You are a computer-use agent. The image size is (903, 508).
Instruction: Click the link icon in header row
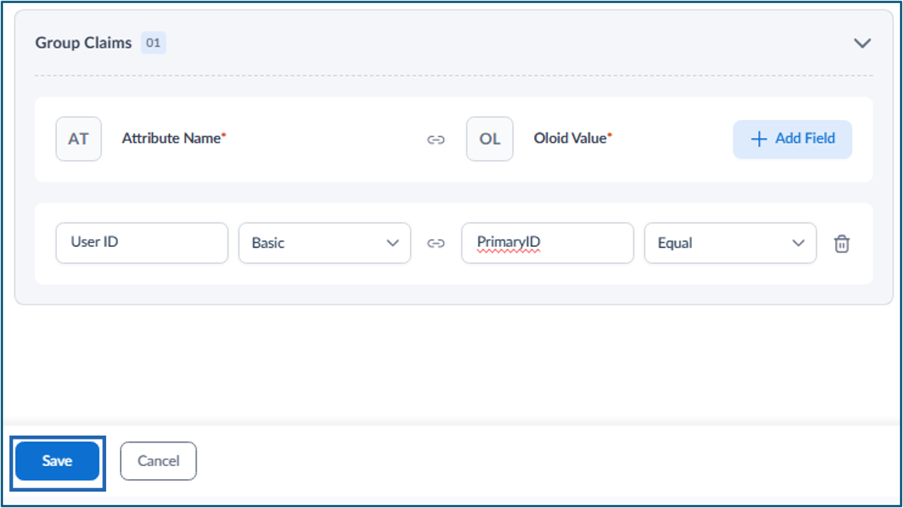pyautogui.click(x=436, y=139)
